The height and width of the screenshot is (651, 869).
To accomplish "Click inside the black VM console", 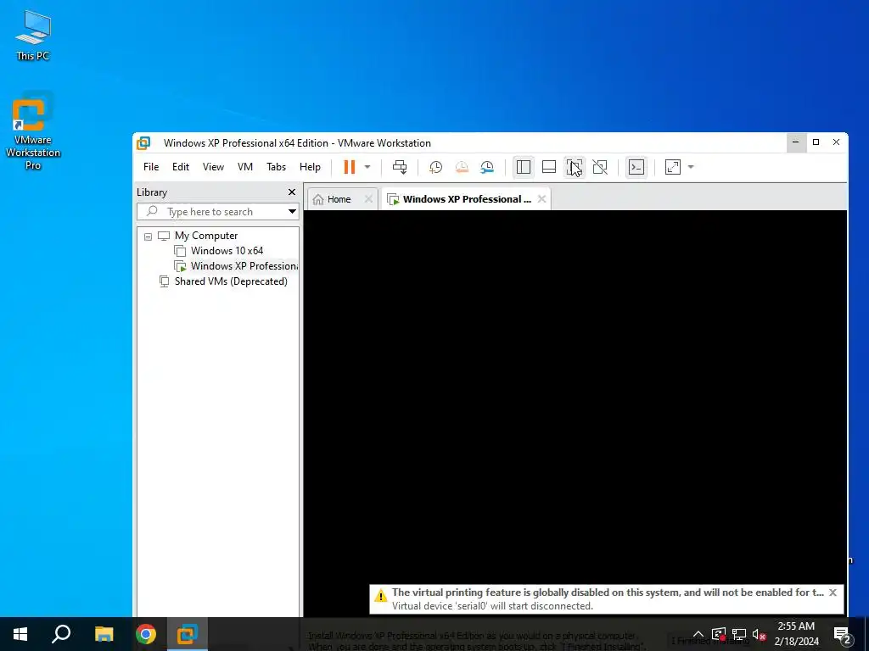I will point(575,396).
